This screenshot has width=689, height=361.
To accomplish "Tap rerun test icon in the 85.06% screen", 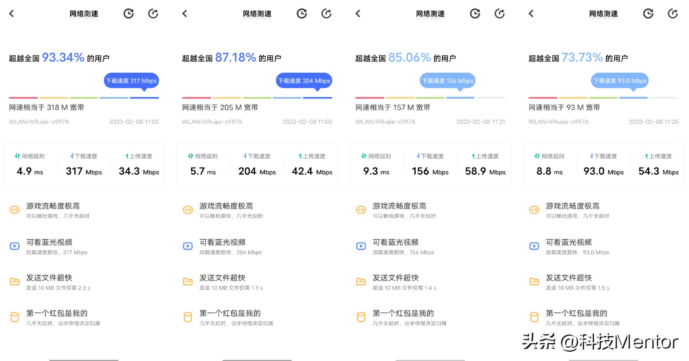I will (500, 14).
